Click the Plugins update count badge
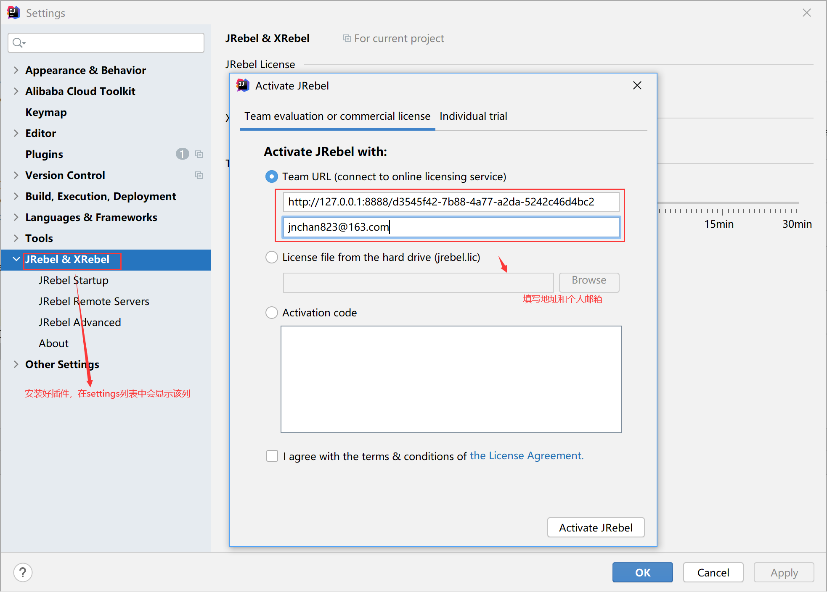 tap(182, 154)
